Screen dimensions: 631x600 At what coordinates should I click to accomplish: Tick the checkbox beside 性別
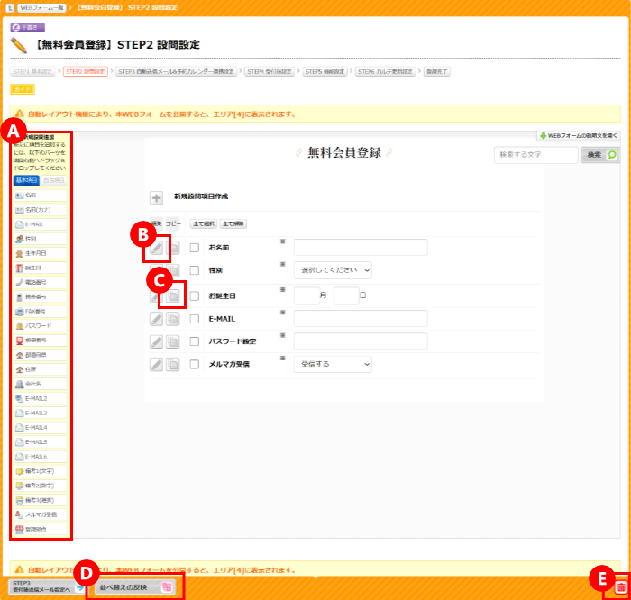[x=194, y=270]
